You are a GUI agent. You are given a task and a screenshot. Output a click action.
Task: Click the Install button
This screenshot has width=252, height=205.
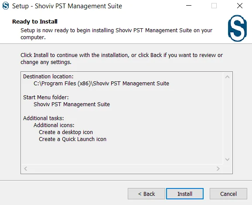[185, 194]
